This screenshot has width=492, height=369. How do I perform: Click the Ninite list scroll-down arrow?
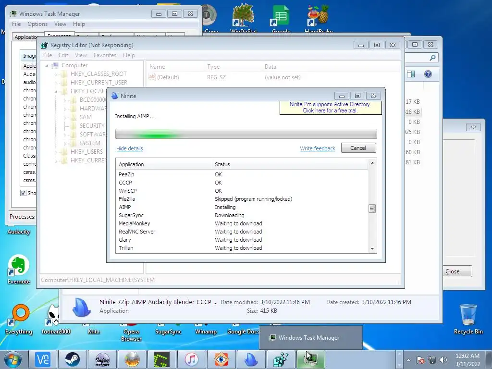372,248
